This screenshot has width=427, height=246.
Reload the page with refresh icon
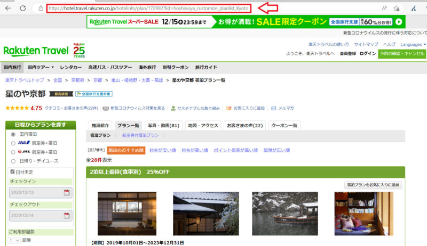click(x=22, y=9)
